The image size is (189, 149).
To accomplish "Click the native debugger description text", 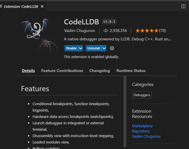I will coord(117,39).
